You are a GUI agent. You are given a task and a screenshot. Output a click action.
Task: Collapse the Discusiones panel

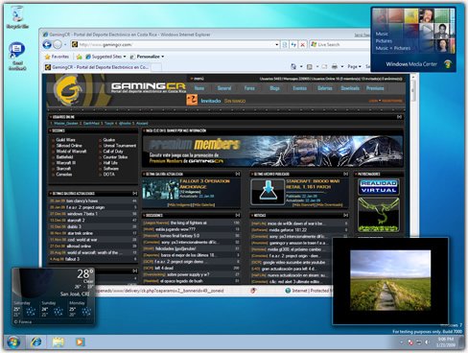[238, 216]
